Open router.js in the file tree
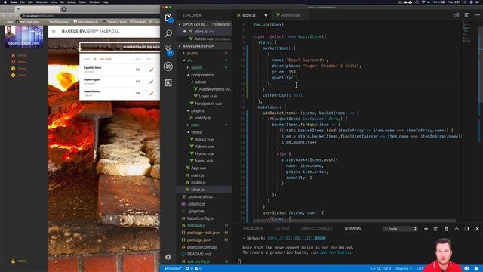The width and height of the screenshot is (483, 272). [195, 182]
